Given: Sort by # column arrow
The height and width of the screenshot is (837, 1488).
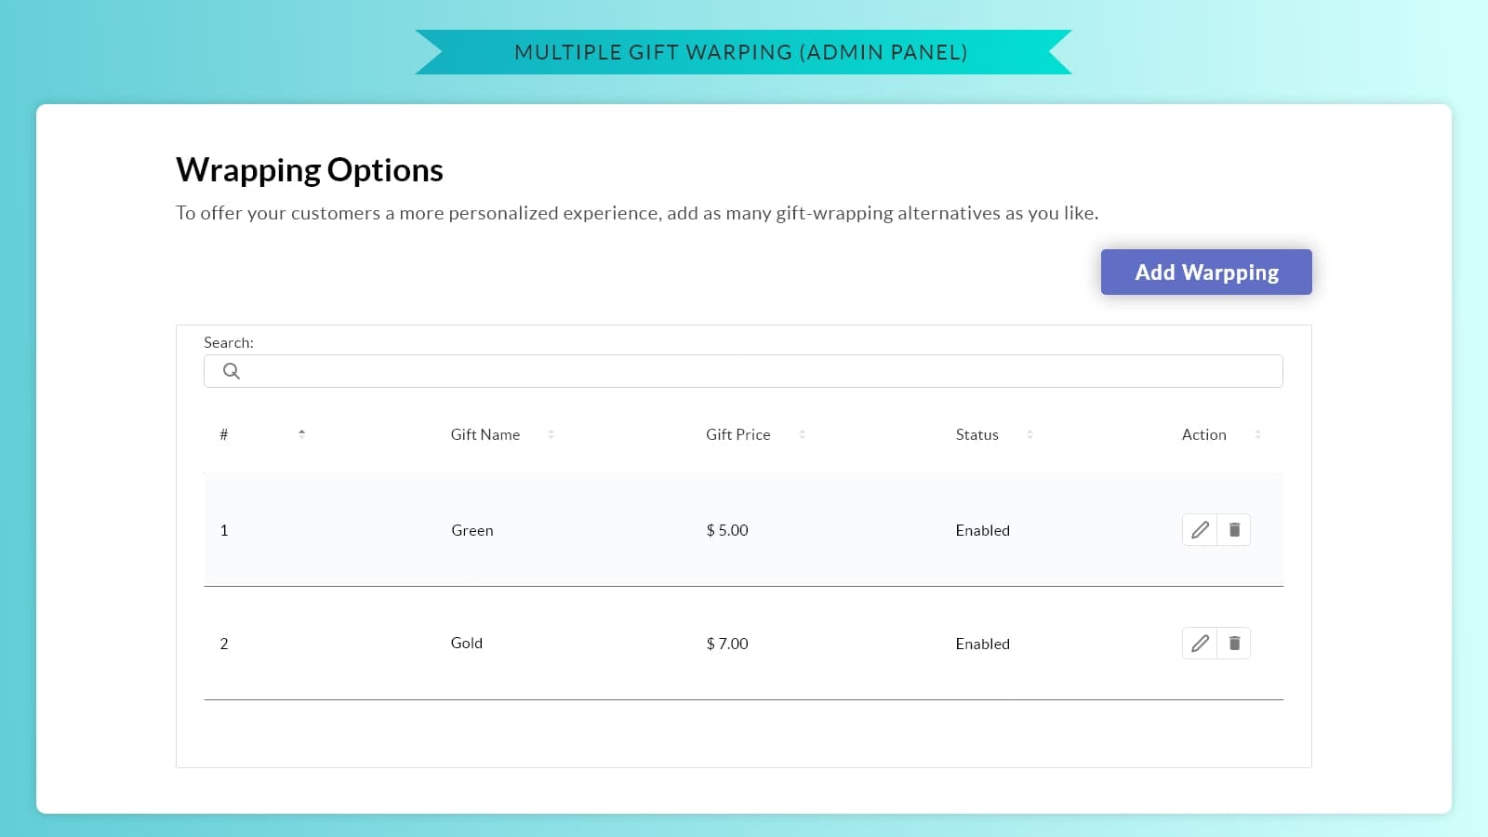Looking at the screenshot, I should [301, 434].
